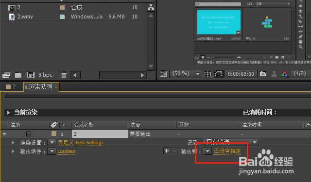Screen dimensions: 311x182
Task: Open Best Settings render settings link
Action: pyautogui.click(x=81, y=143)
